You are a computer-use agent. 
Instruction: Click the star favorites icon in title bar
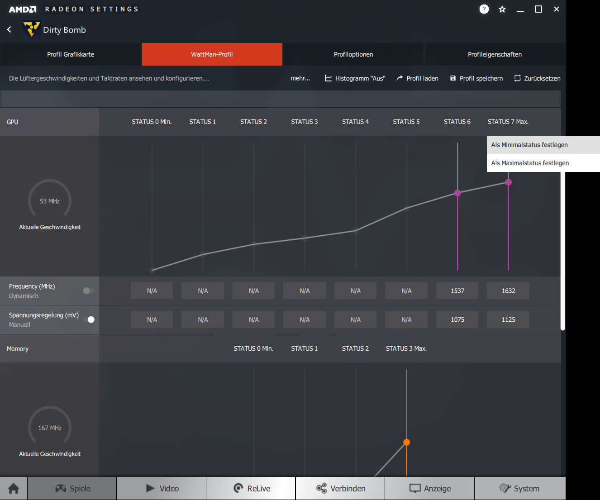click(502, 9)
